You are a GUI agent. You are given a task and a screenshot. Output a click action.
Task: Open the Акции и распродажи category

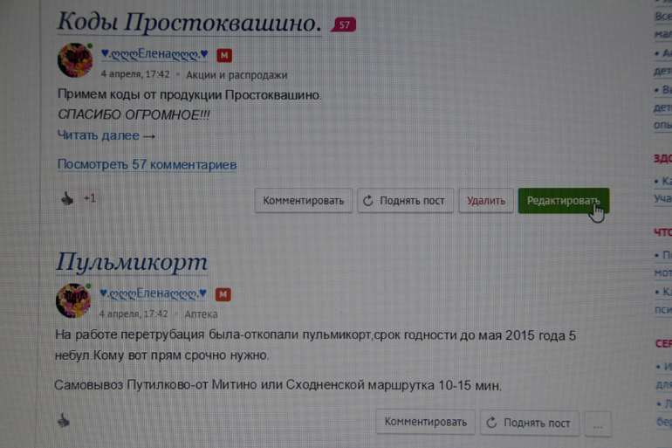[x=236, y=75]
